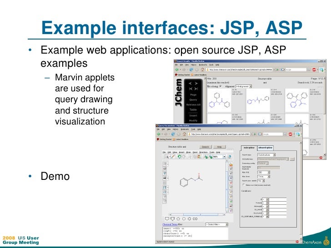This screenshot has width=331, height=248.
Task: Select the Marvin eraser tool
Action: tap(173, 157)
